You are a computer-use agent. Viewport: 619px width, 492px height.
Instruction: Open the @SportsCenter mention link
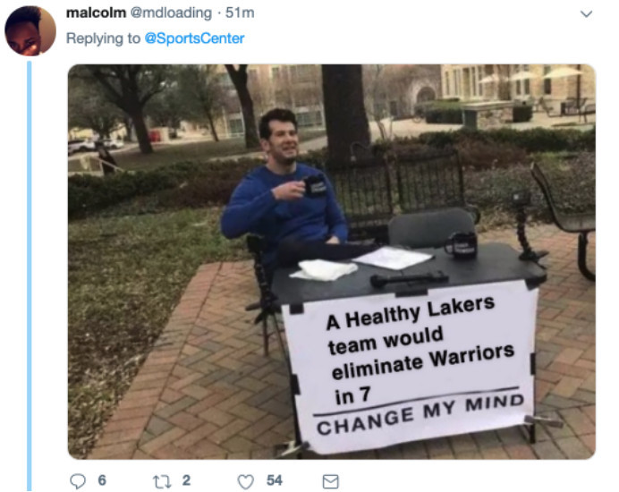195,38
